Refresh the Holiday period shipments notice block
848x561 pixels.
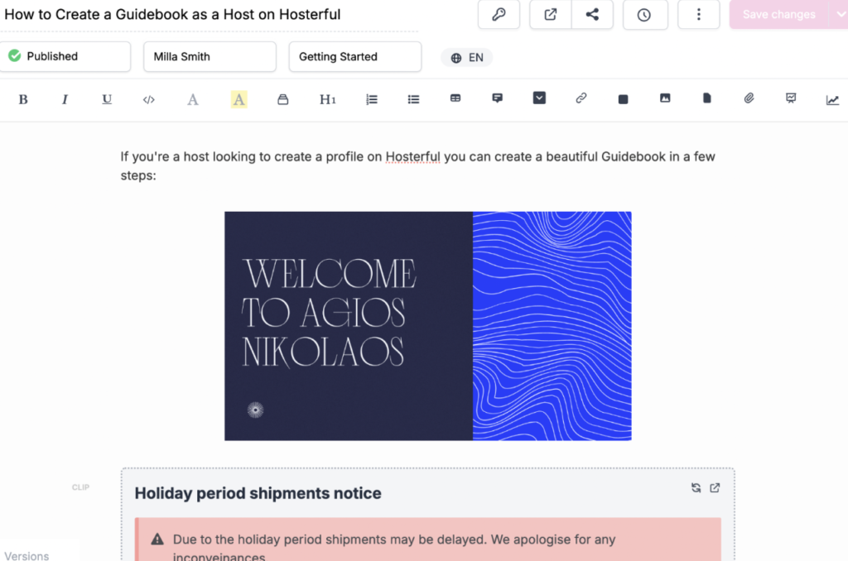696,488
